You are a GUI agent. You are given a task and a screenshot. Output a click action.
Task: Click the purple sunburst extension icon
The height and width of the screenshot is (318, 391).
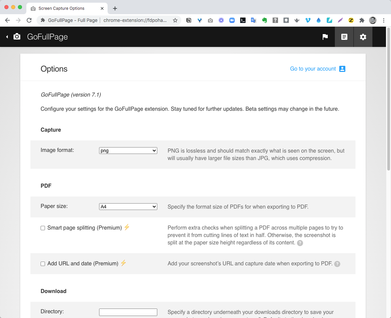tap(221, 20)
